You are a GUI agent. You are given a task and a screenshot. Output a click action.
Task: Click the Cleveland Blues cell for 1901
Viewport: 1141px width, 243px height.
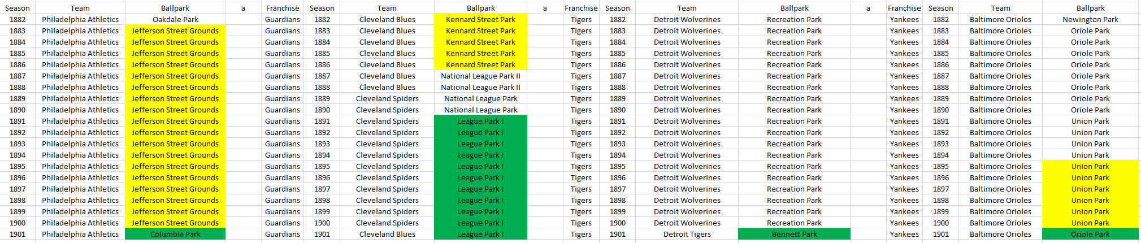coord(387,234)
